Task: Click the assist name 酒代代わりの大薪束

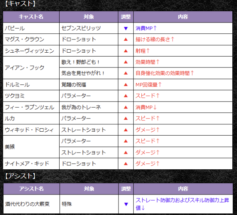Action: pos(27,204)
